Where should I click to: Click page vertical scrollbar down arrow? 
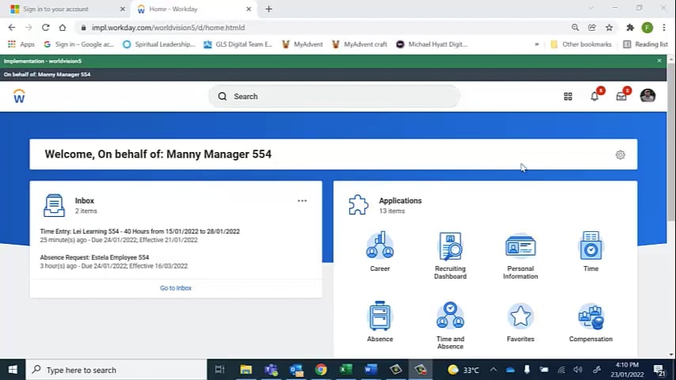(x=671, y=355)
